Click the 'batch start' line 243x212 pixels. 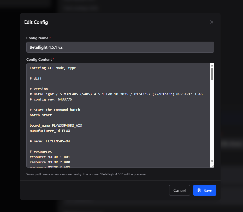click(x=41, y=115)
